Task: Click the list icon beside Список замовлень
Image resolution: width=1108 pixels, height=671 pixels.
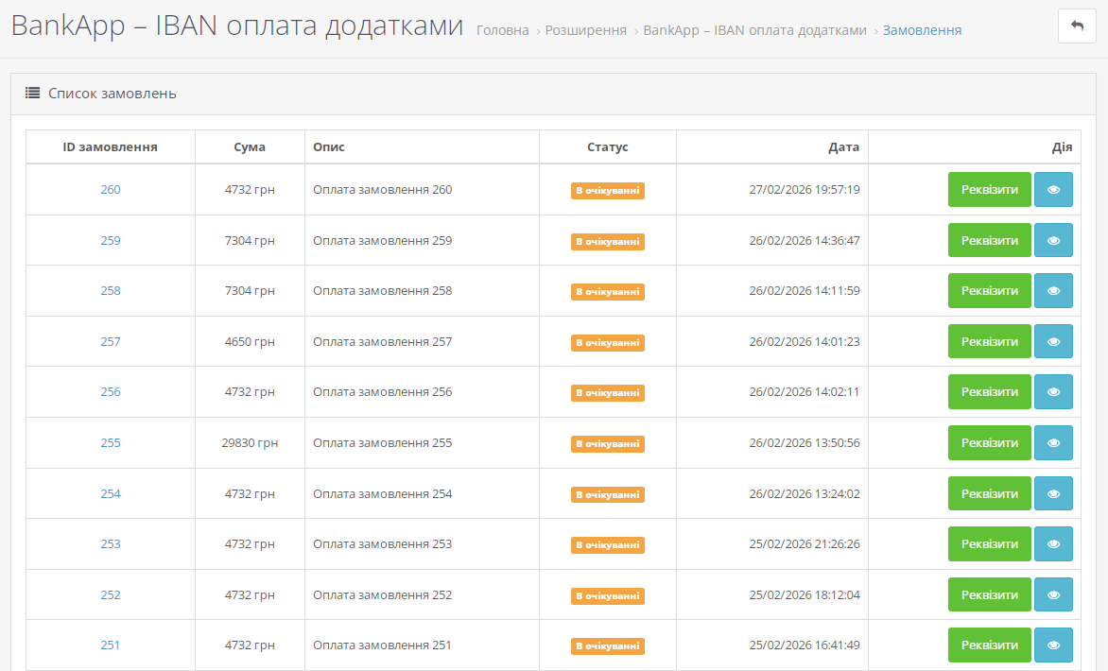Action: coord(32,94)
